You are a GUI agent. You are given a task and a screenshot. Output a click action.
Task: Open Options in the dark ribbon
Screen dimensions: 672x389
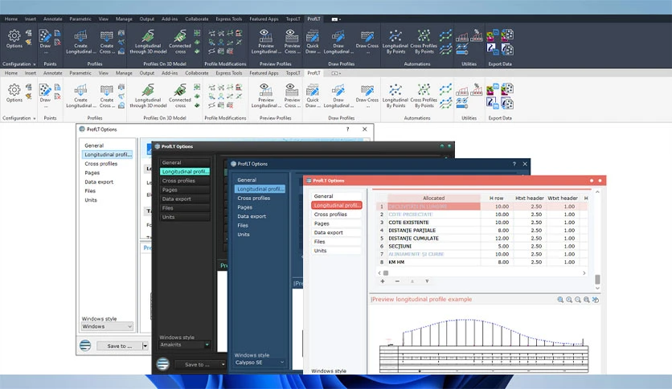[x=14, y=39]
